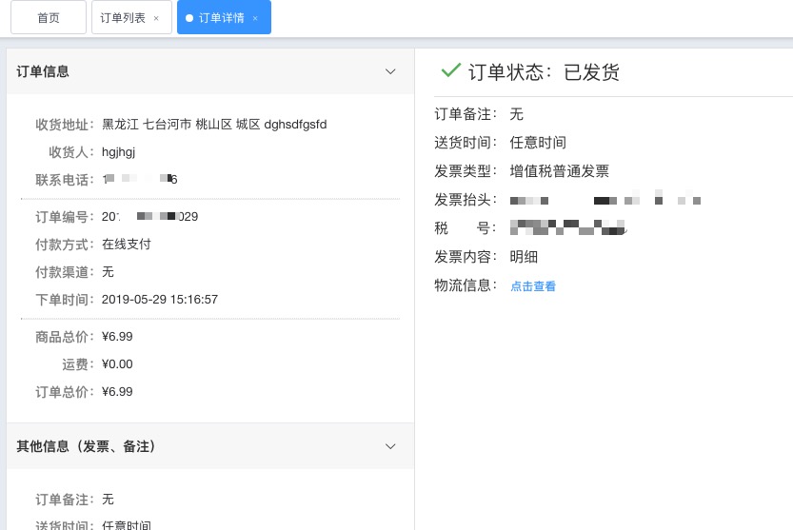The height and width of the screenshot is (530, 793).
Task: Click the 其他信息（发票、备注）header title
Action: click(x=86, y=446)
